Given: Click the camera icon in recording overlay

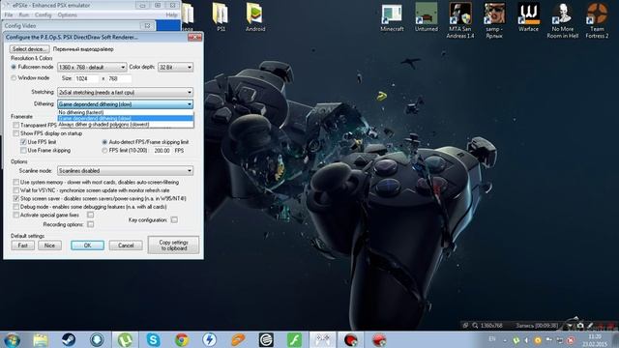Looking at the screenshot, I should click(x=580, y=326).
